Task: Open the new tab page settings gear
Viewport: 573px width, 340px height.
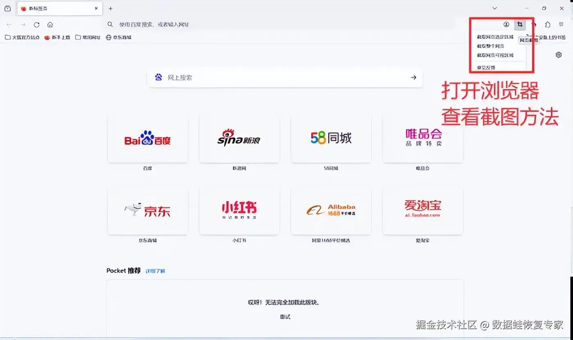Action: point(559,55)
